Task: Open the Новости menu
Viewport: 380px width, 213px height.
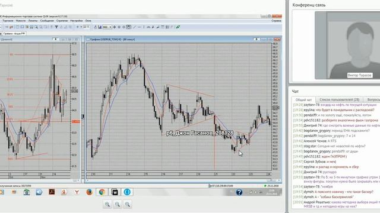Action: (21, 21)
